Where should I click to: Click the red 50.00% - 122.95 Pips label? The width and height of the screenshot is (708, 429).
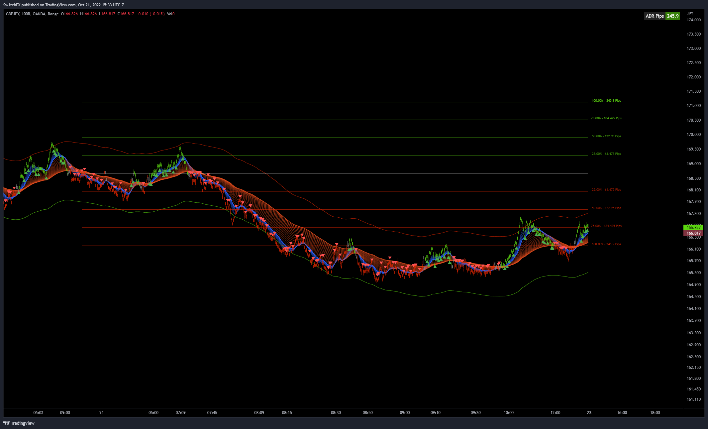[606, 208]
